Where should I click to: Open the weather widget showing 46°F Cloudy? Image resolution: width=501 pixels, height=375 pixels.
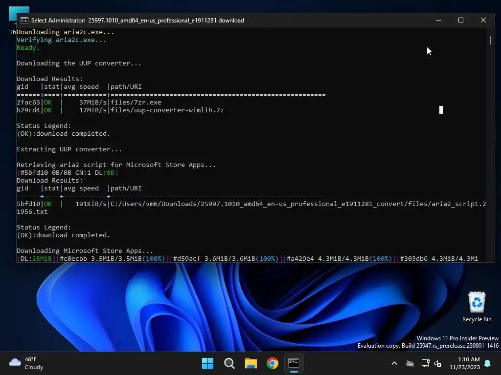pyautogui.click(x=26, y=363)
